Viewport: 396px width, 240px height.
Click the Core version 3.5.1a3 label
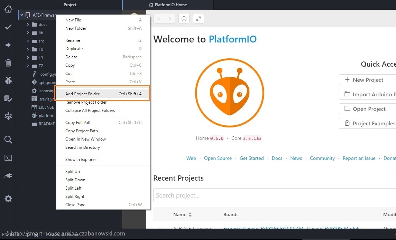click(252, 138)
